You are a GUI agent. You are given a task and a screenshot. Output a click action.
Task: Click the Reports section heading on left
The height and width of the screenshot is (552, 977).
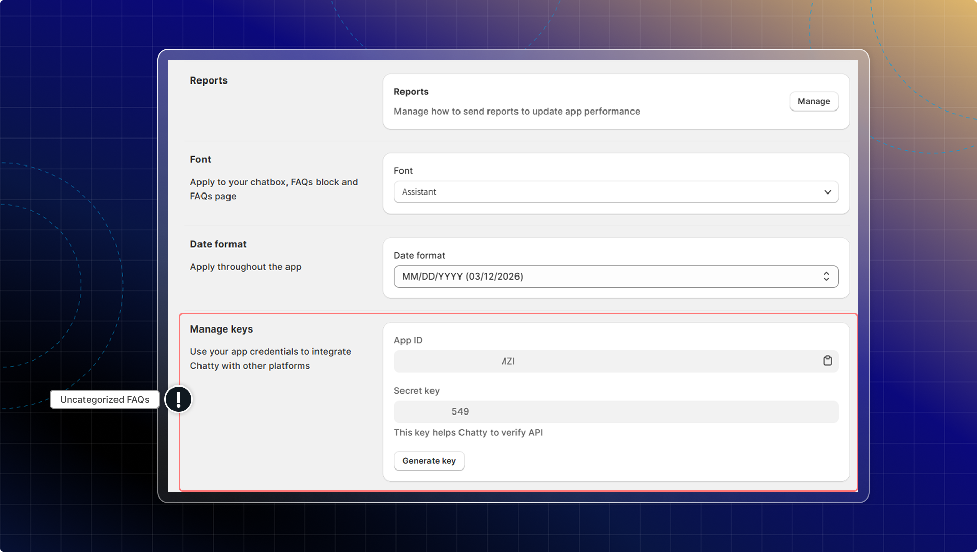[x=209, y=80]
